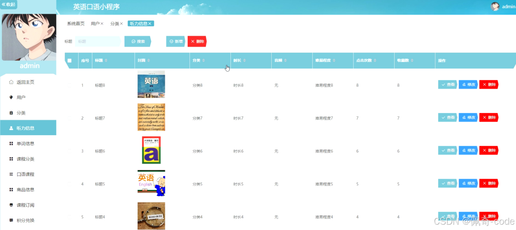
Task: Click the 用户 sidebar icon
Action: 11,97
